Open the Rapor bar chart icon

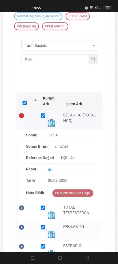pyautogui.click(x=50, y=169)
